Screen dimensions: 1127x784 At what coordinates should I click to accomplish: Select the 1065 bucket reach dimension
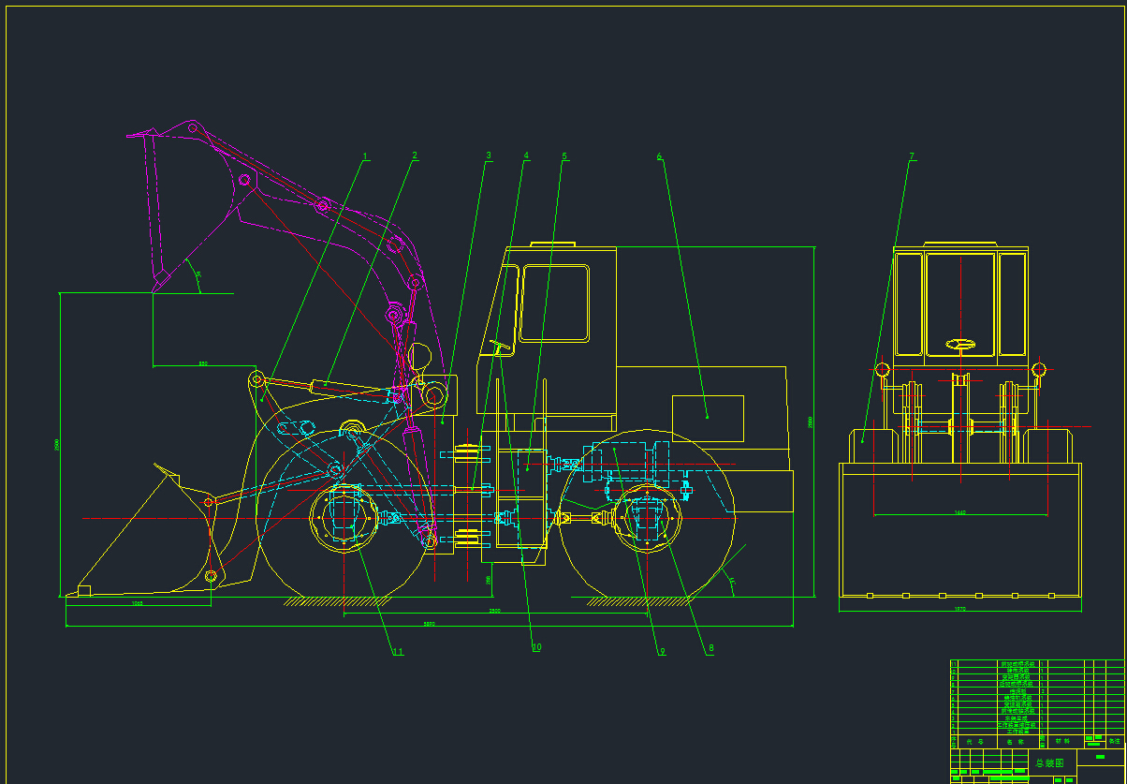[138, 603]
